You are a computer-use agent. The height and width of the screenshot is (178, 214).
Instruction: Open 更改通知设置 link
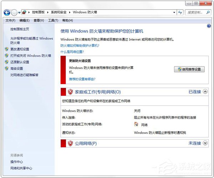(x=20, y=49)
